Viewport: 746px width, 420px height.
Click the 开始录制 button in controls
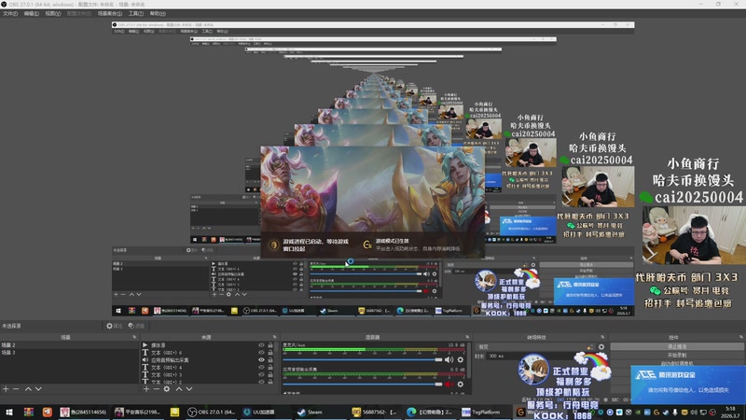[x=677, y=356]
